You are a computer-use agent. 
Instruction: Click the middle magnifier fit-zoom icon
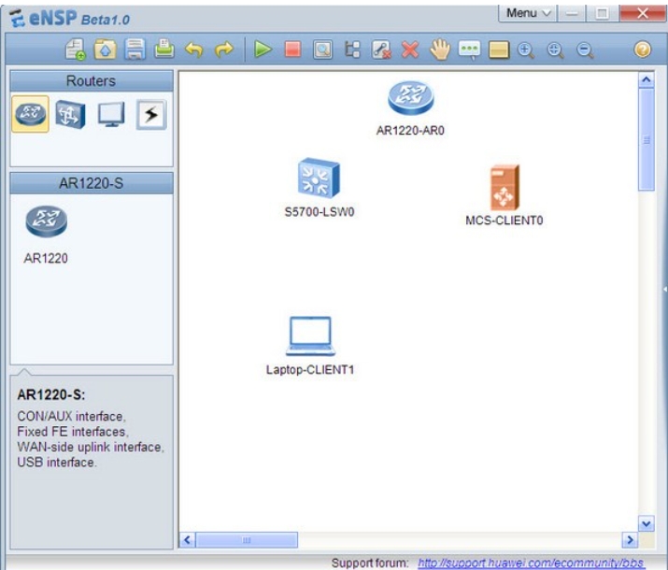pyautogui.click(x=556, y=50)
